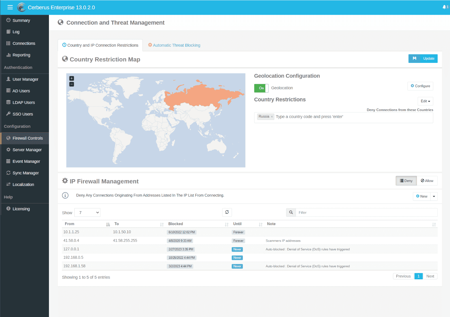450x317 pixels.
Task: Click the Update save button
Action: (423, 59)
